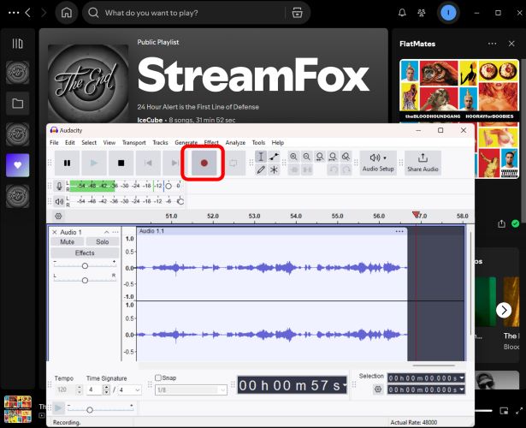Enable the Snap checkbox
The height and width of the screenshot is (428, 526).
[158, 377]
